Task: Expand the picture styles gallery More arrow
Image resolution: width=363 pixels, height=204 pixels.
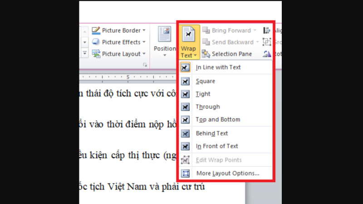Action: tap(84, 53)
